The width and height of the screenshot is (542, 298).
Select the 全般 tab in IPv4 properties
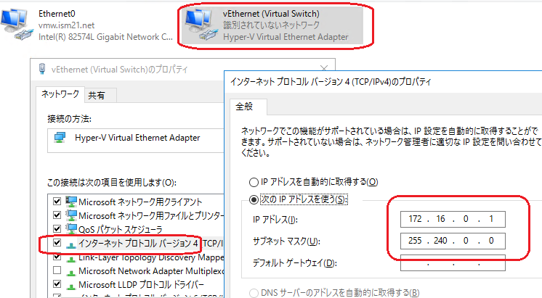[x=243, y=107]
